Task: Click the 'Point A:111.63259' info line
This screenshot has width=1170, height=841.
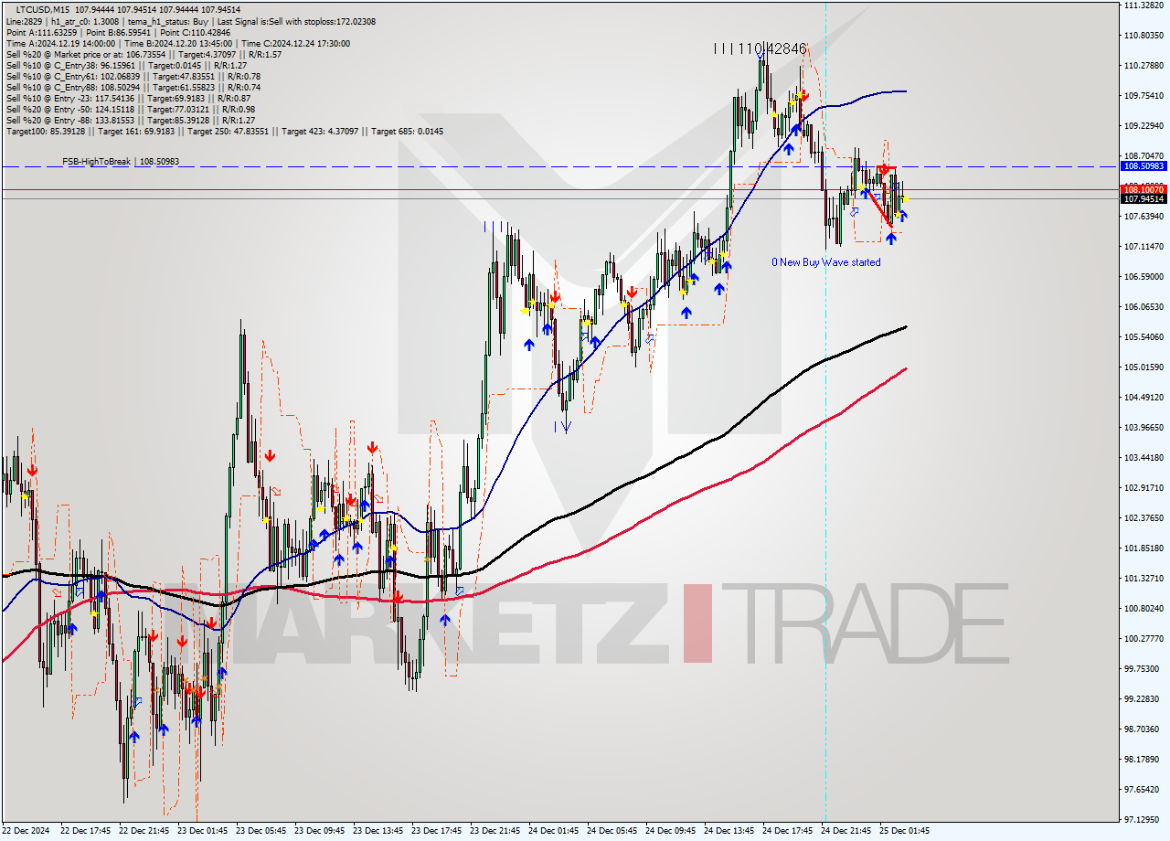Action: pos(118,32)
